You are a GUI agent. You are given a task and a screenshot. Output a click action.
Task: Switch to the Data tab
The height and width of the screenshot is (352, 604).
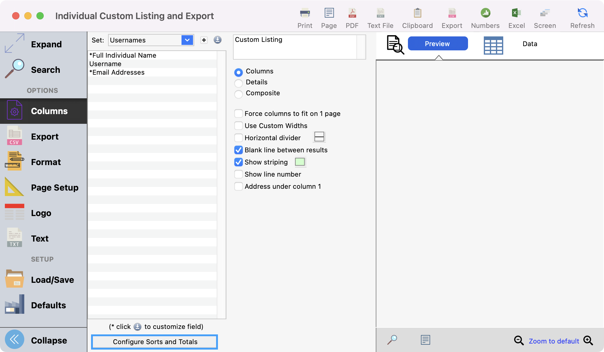click(x=530, y=44)
